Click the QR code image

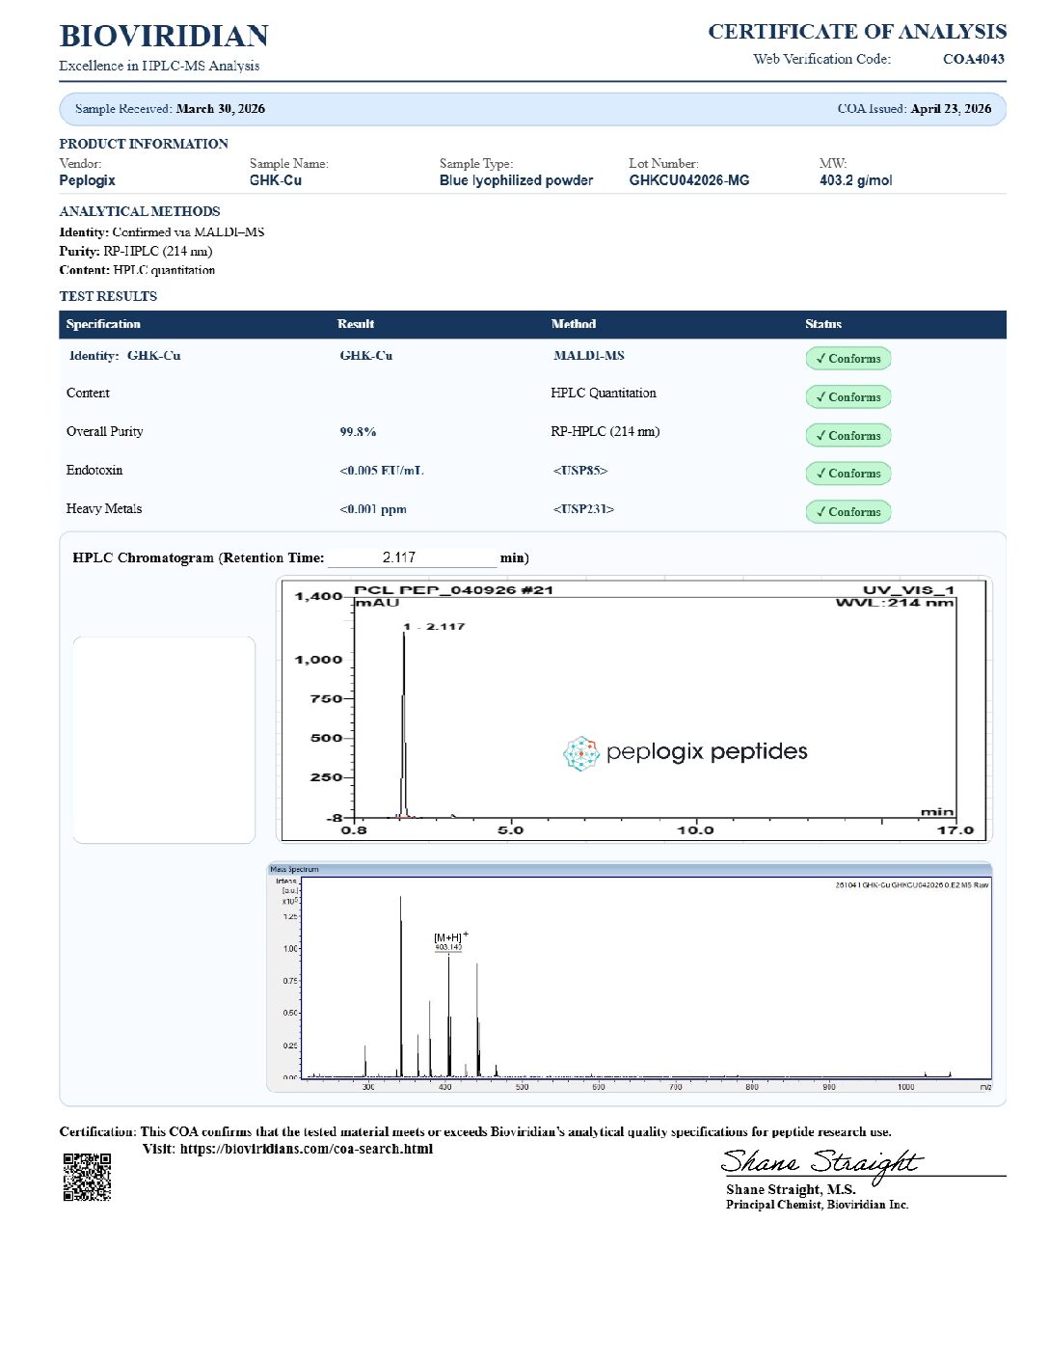pos(87,1177)
